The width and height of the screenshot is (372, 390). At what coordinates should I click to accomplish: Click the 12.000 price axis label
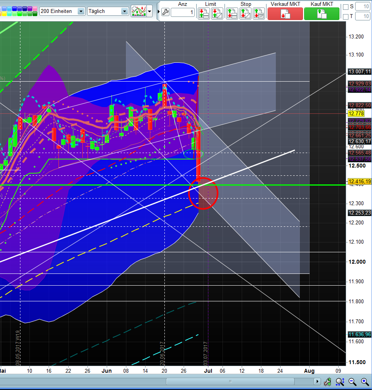(x=357, y=262)
